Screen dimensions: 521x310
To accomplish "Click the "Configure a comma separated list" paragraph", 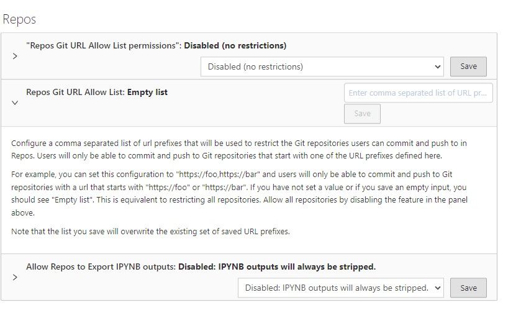I will [x=239, y=149].
